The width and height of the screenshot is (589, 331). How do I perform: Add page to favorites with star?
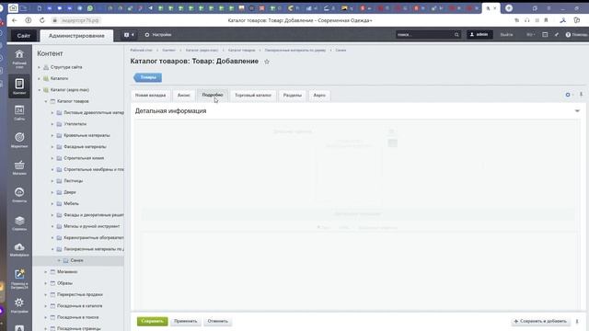[267, 62]
